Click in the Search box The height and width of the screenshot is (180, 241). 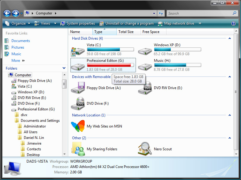pos(199,13)
